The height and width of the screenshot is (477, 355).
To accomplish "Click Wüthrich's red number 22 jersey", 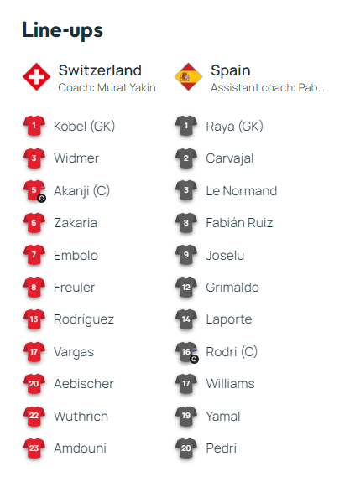I will (34, 416).
